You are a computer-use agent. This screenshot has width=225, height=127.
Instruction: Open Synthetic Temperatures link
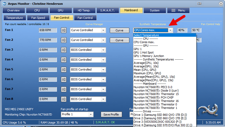(153, 24)
